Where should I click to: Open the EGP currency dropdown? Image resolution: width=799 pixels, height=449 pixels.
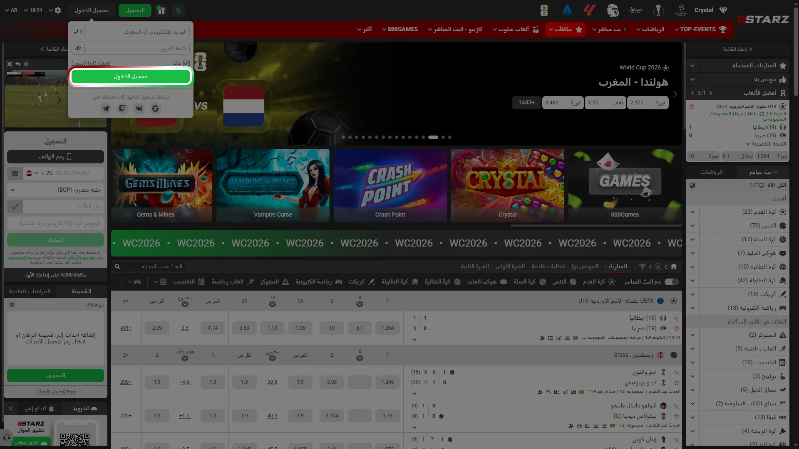[55, 190]
